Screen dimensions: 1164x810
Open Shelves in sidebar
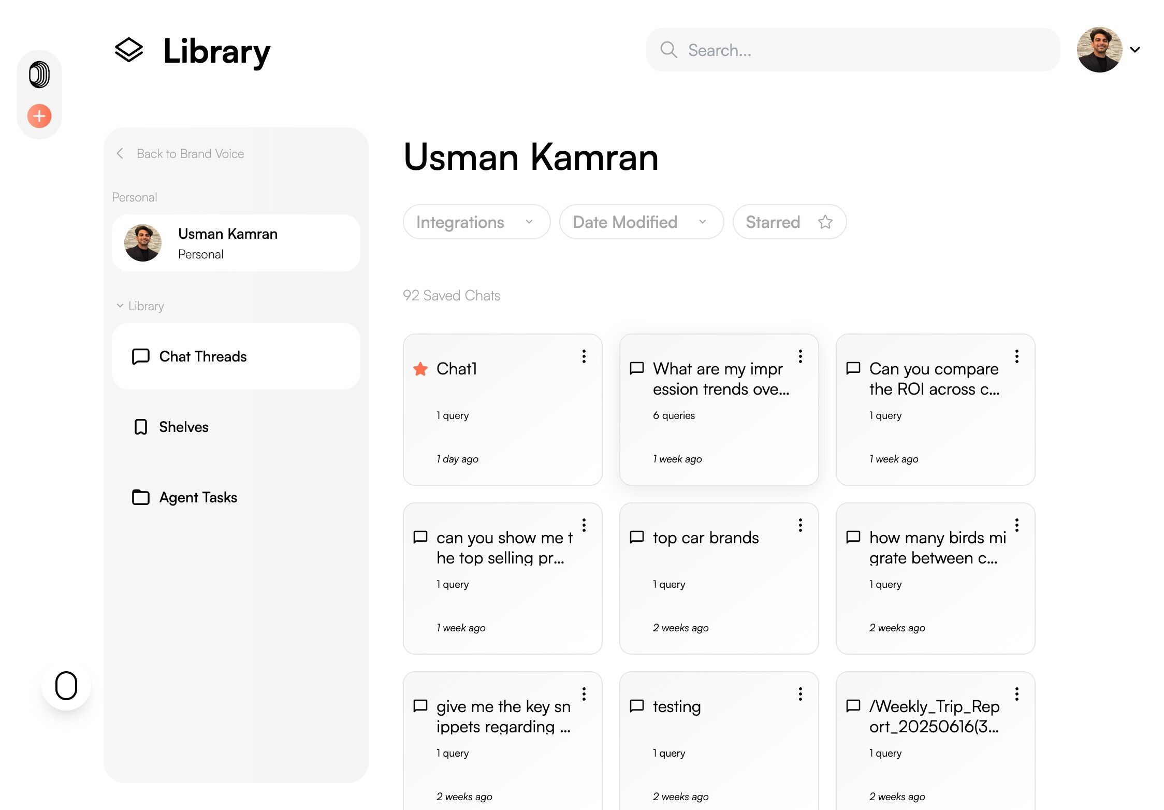coord(184,427)
